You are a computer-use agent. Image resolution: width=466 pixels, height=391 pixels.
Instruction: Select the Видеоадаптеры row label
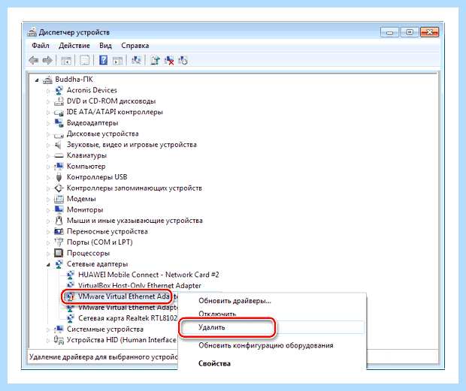[x=92, y=123]
